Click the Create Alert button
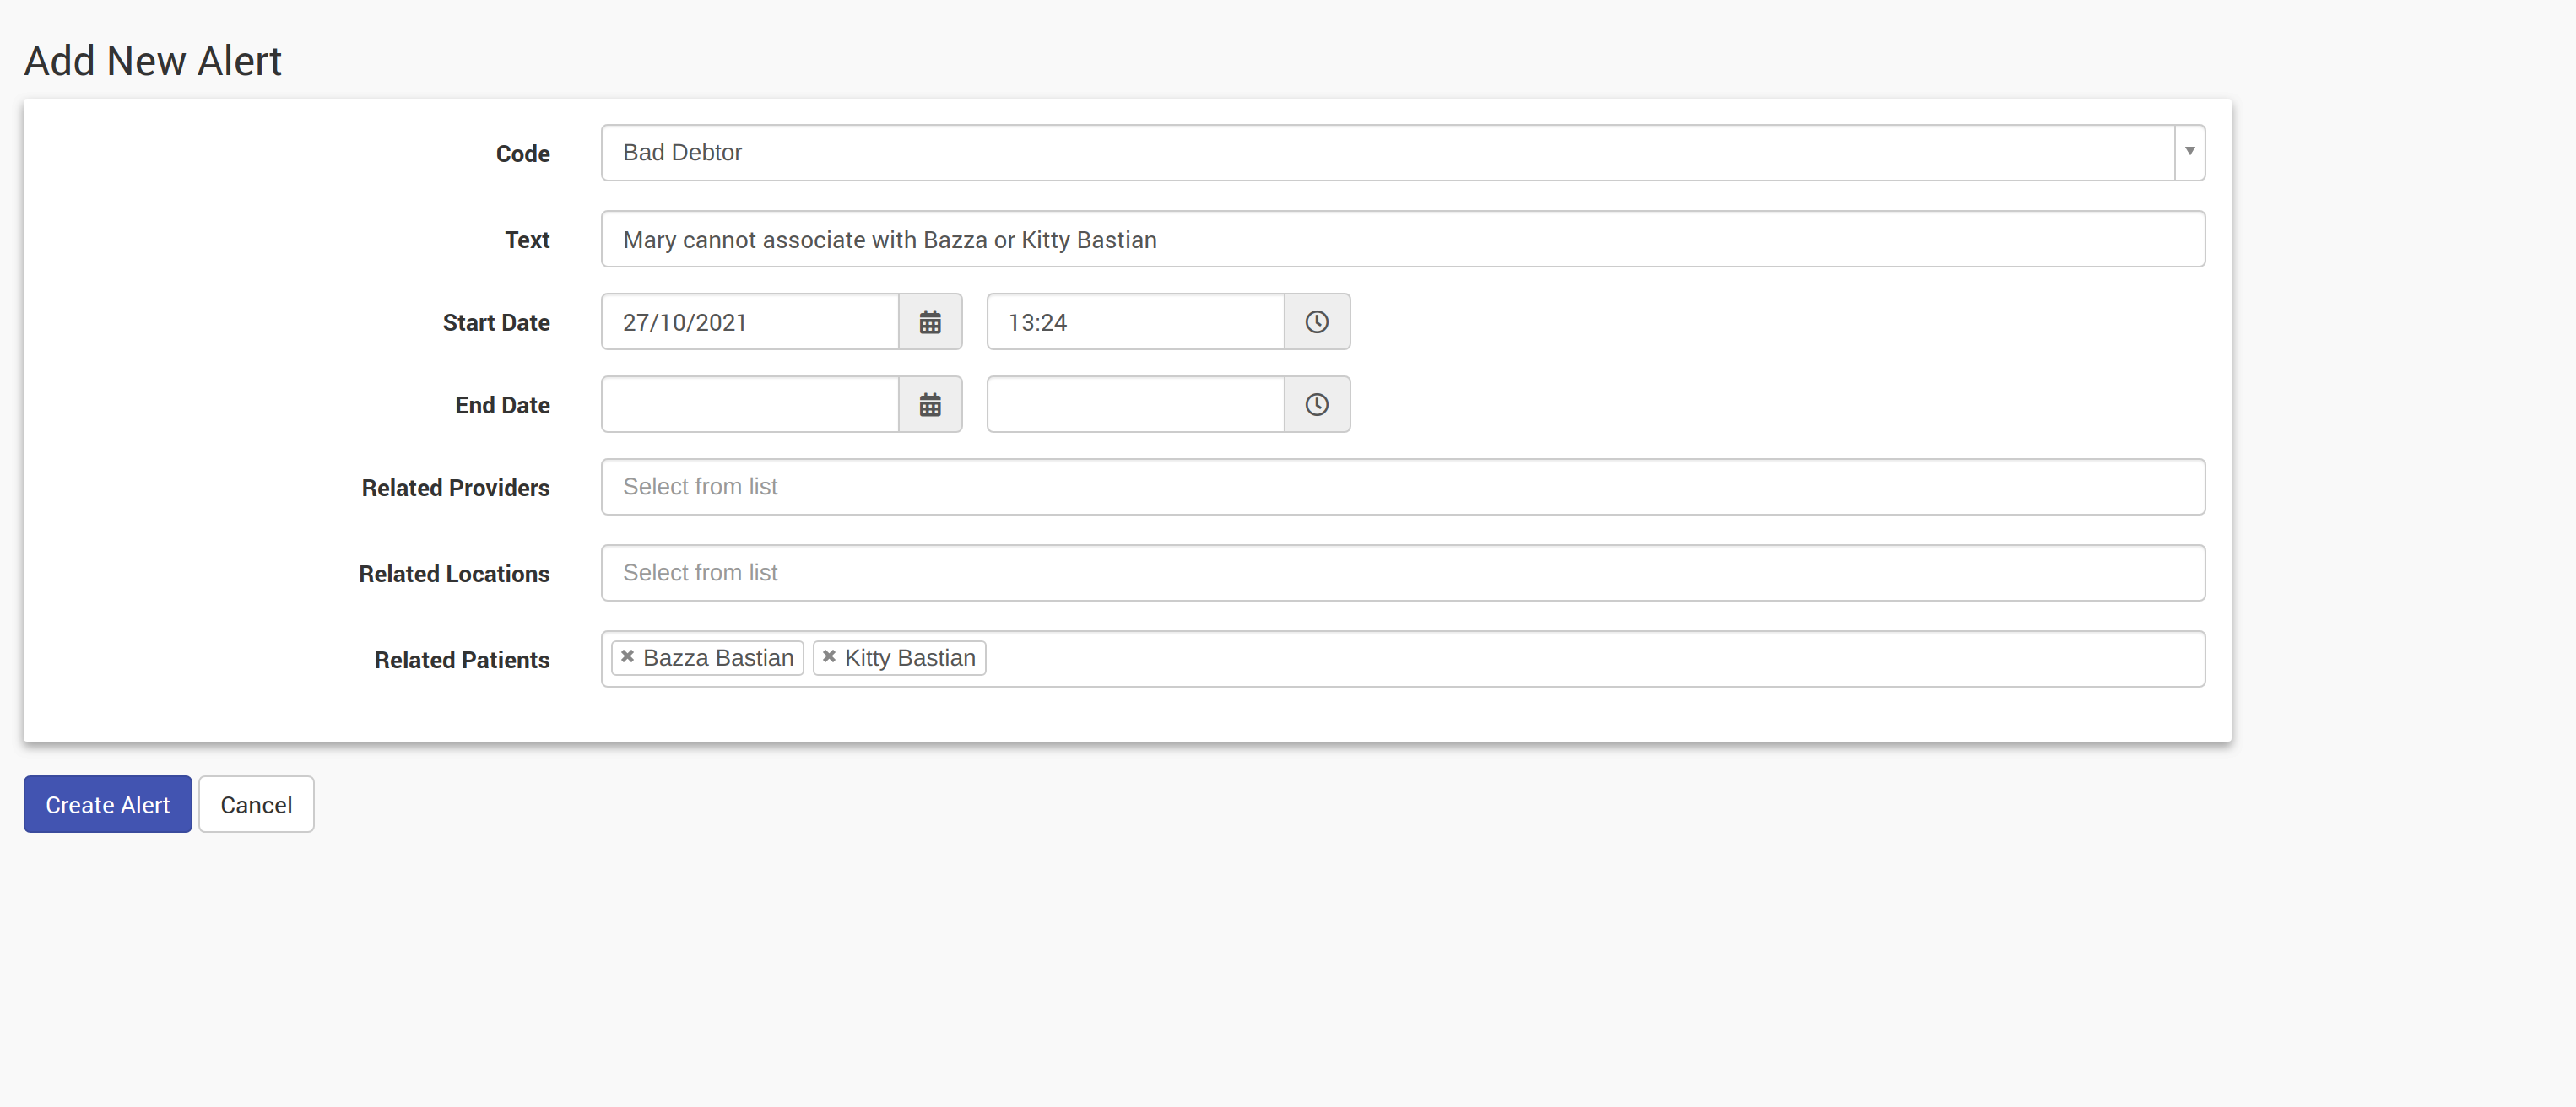The image size is (2576, 1107). 107,805
